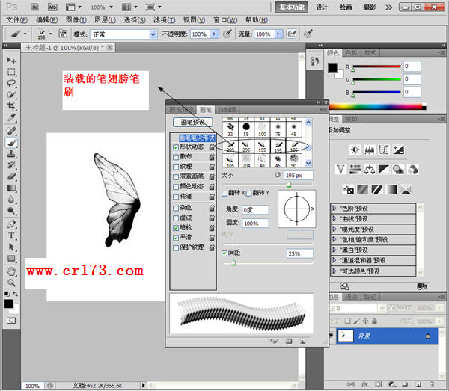Click the 圆度 roundness input field

click(255, 224)
